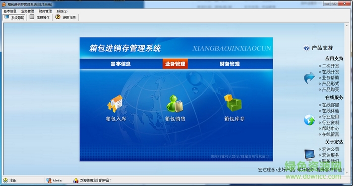The image size is (353, 186).
Task: Open the 产品购买 link
Action: (330, 90)
